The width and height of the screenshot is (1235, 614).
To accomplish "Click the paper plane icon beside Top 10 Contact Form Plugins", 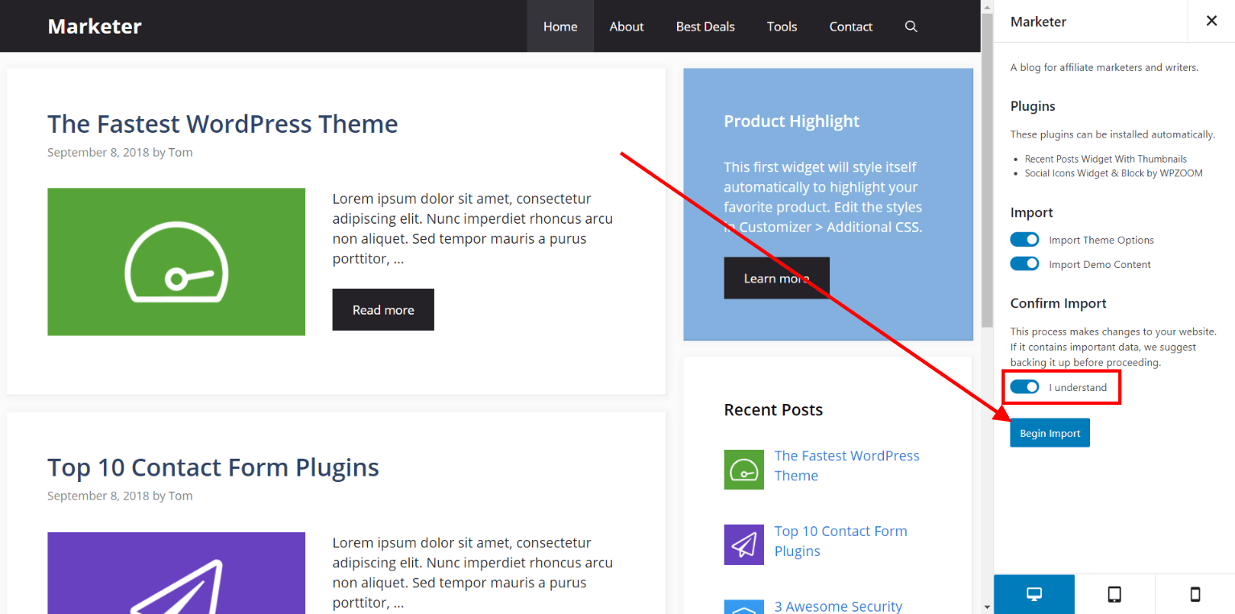I will [x=743, y=544].
